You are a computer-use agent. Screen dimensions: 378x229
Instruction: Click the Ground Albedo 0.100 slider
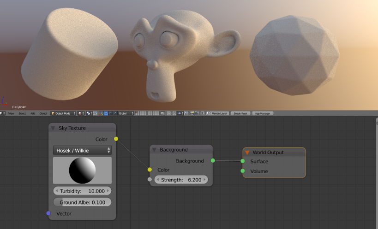82,202
